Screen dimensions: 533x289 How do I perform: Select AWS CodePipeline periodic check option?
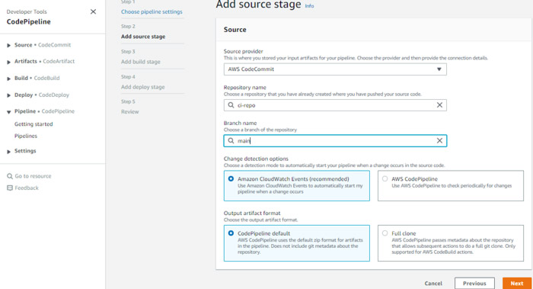pos(451,185)
